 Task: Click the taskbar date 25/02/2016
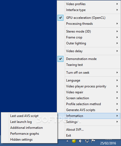[108, 143]
